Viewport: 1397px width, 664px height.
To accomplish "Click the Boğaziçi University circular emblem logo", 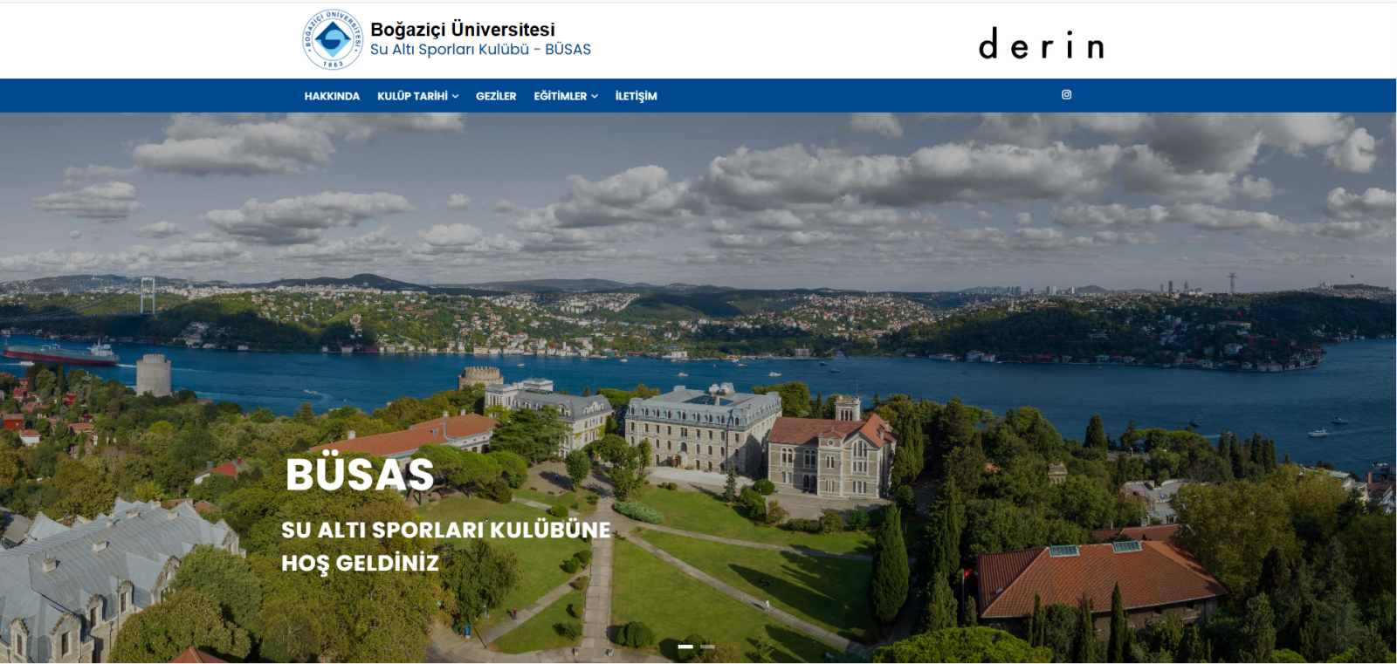I will [332, 39].
